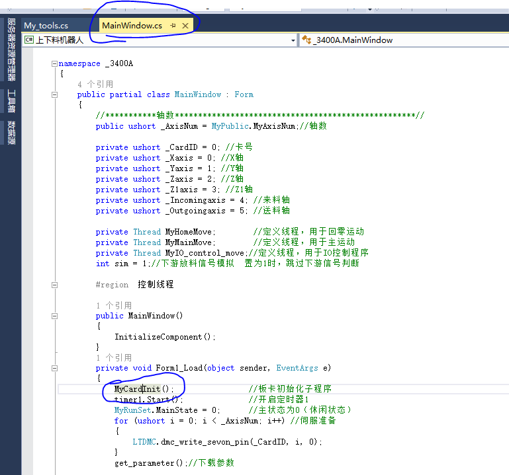509x475 pixels.
Task: Show references above Form1_Load method
Action: click(x=114, y=357)
